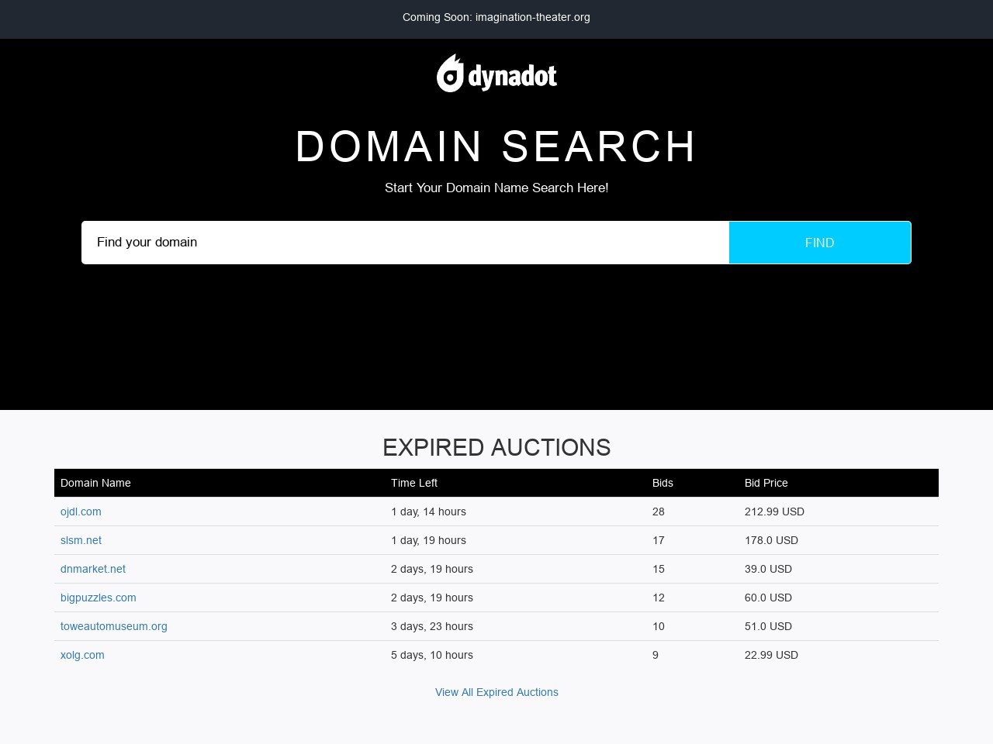Click the Bids column header
Image resolution: width=993 pixels, height=744 pixels.
pos(663,483)
